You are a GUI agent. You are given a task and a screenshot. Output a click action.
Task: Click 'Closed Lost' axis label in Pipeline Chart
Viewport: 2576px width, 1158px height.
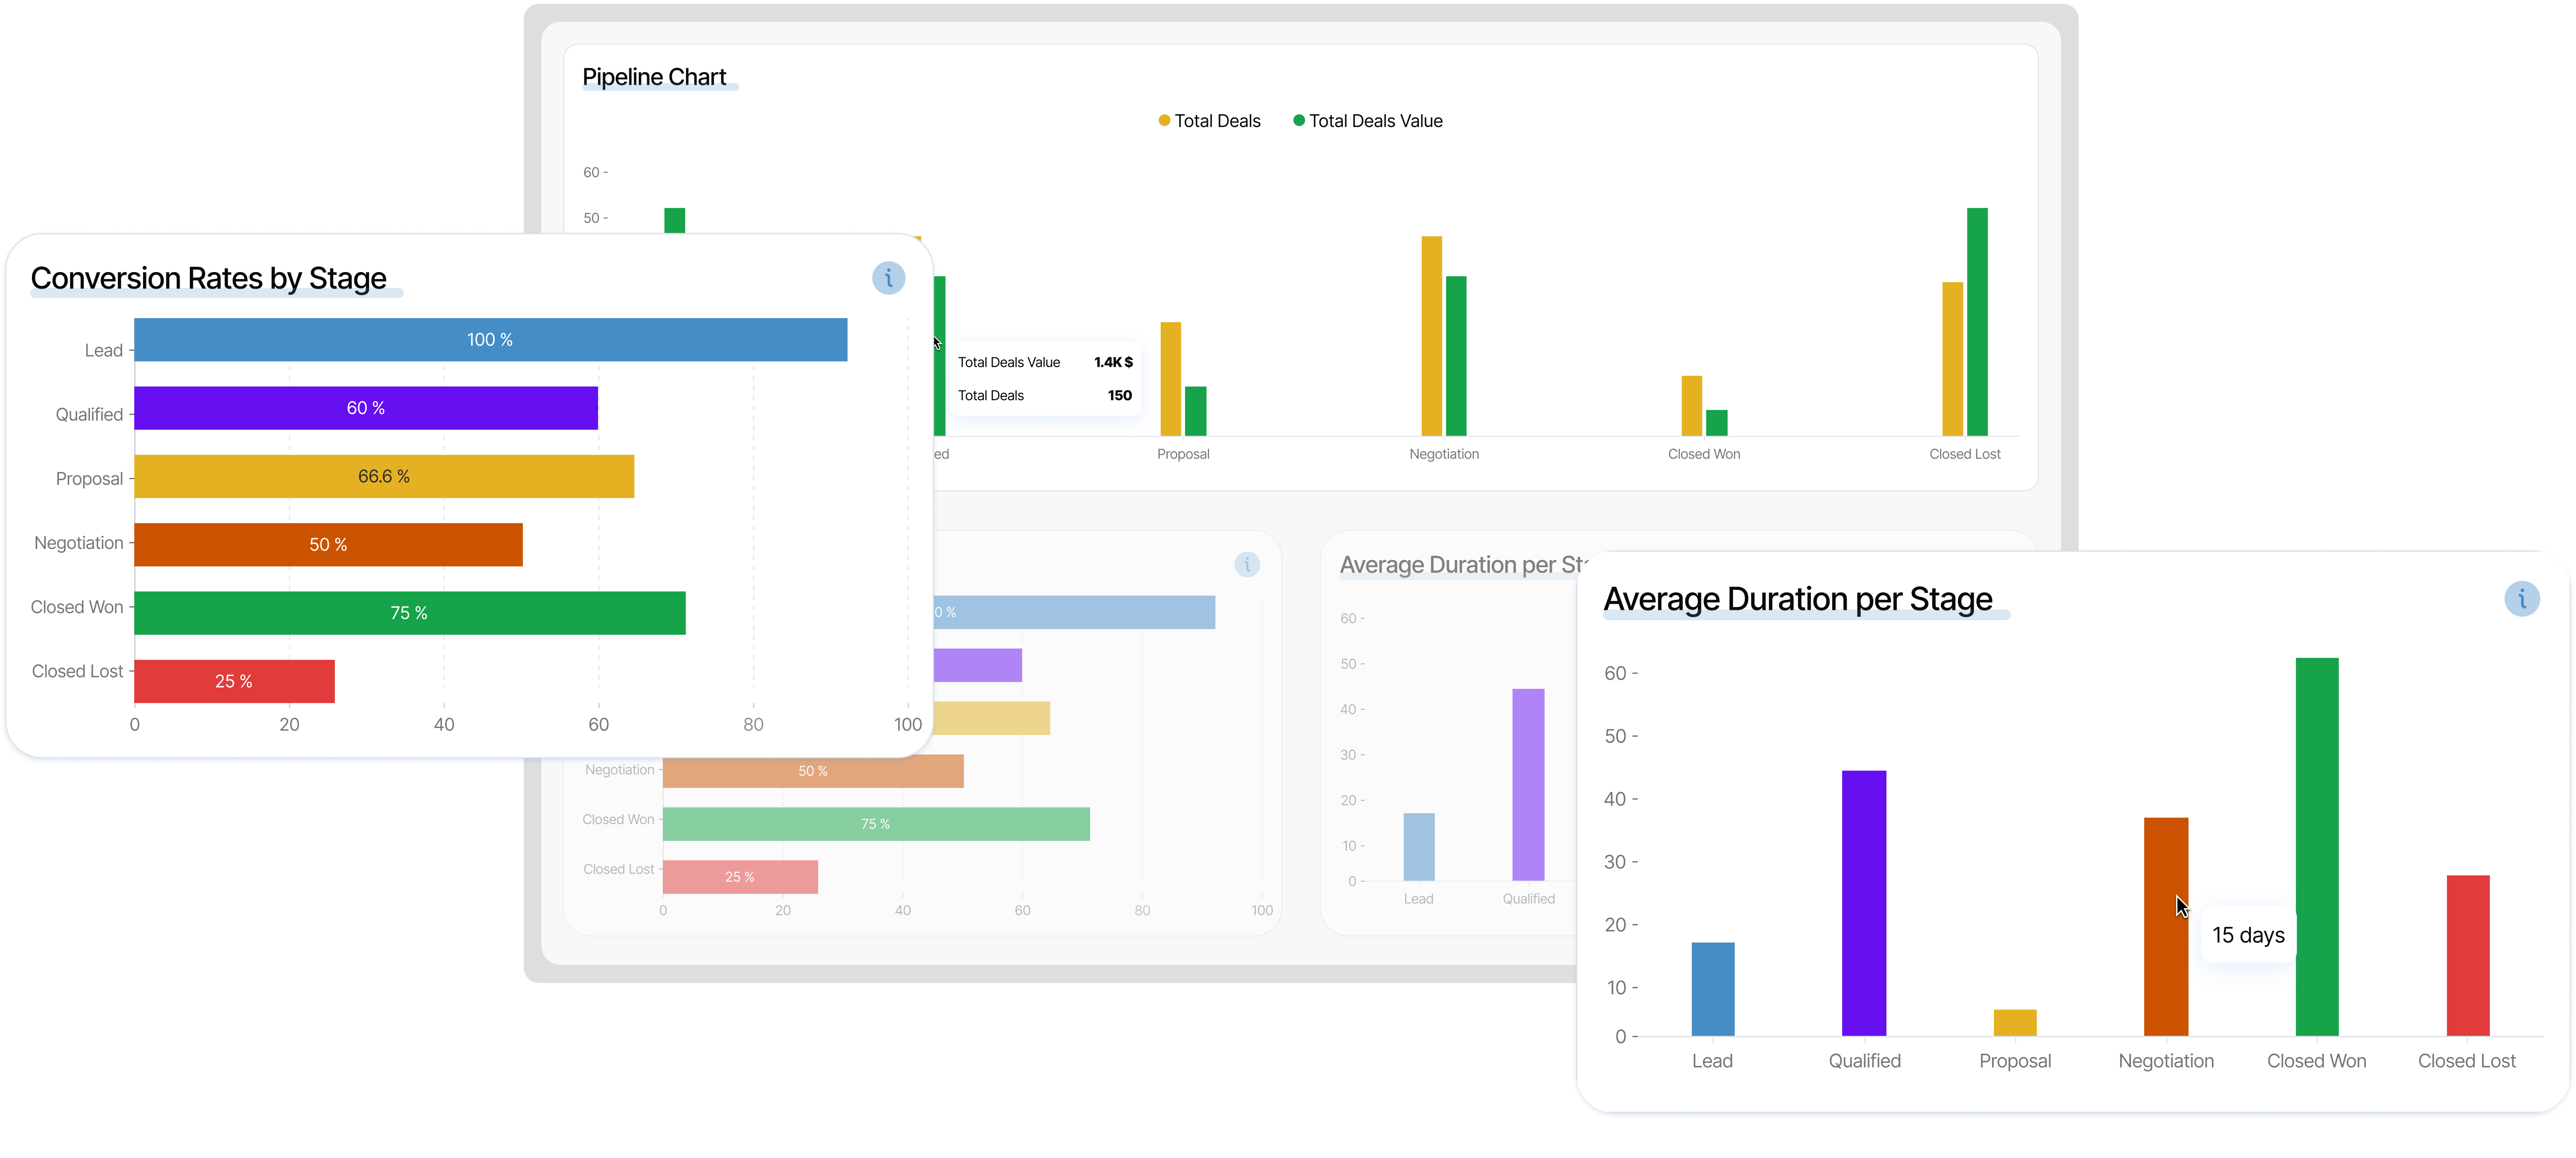1965,454
